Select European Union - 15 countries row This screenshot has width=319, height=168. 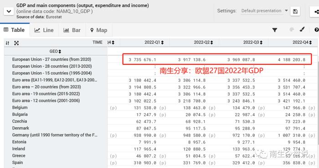click(x=52, y=73)
